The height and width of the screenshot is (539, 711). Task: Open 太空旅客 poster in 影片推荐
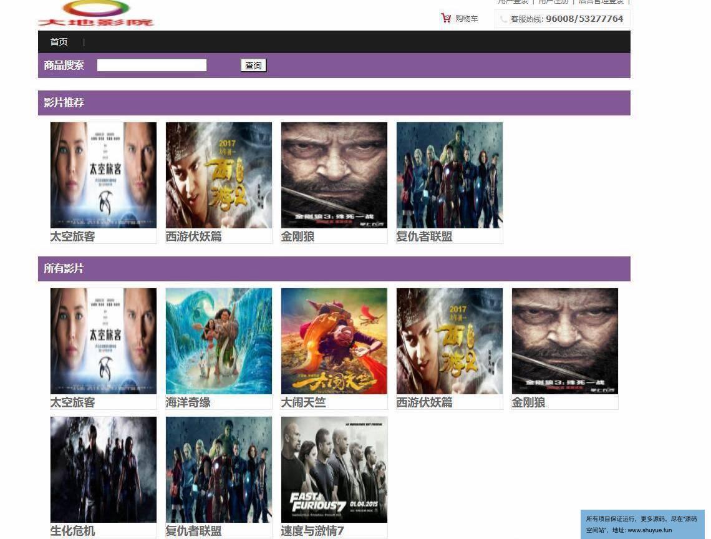click(104, 175)
